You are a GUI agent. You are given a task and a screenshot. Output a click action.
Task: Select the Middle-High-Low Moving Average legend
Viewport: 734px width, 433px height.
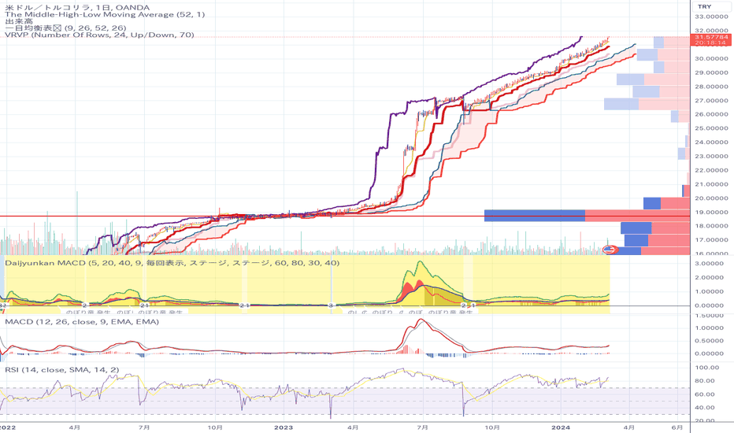105,14
